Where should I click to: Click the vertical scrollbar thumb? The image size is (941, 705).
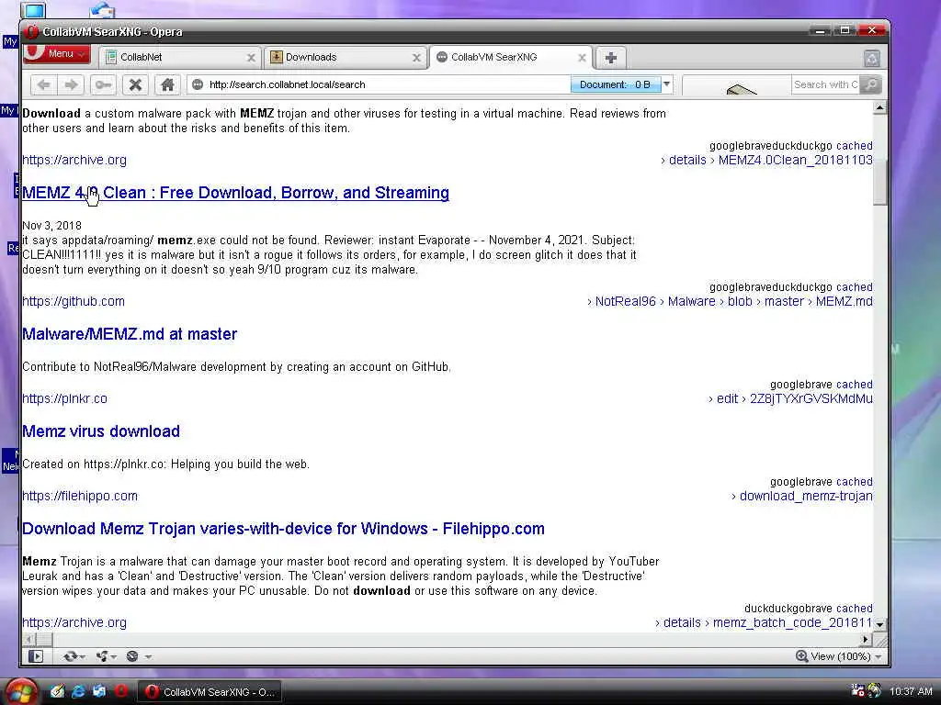[879, 184]
